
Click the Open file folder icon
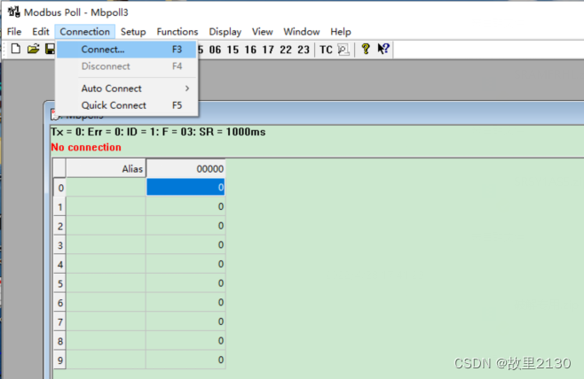[33, 49]
